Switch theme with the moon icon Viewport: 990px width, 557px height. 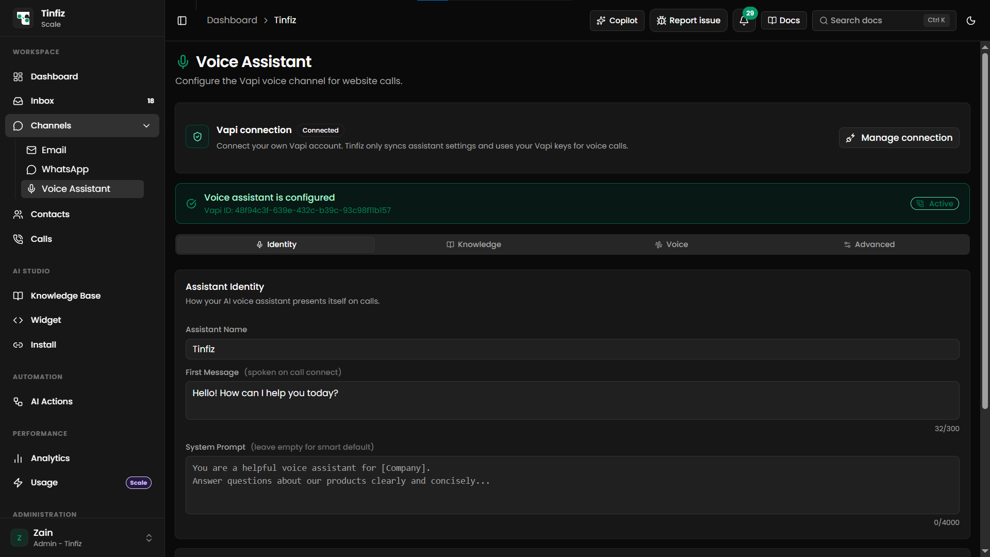971,21
